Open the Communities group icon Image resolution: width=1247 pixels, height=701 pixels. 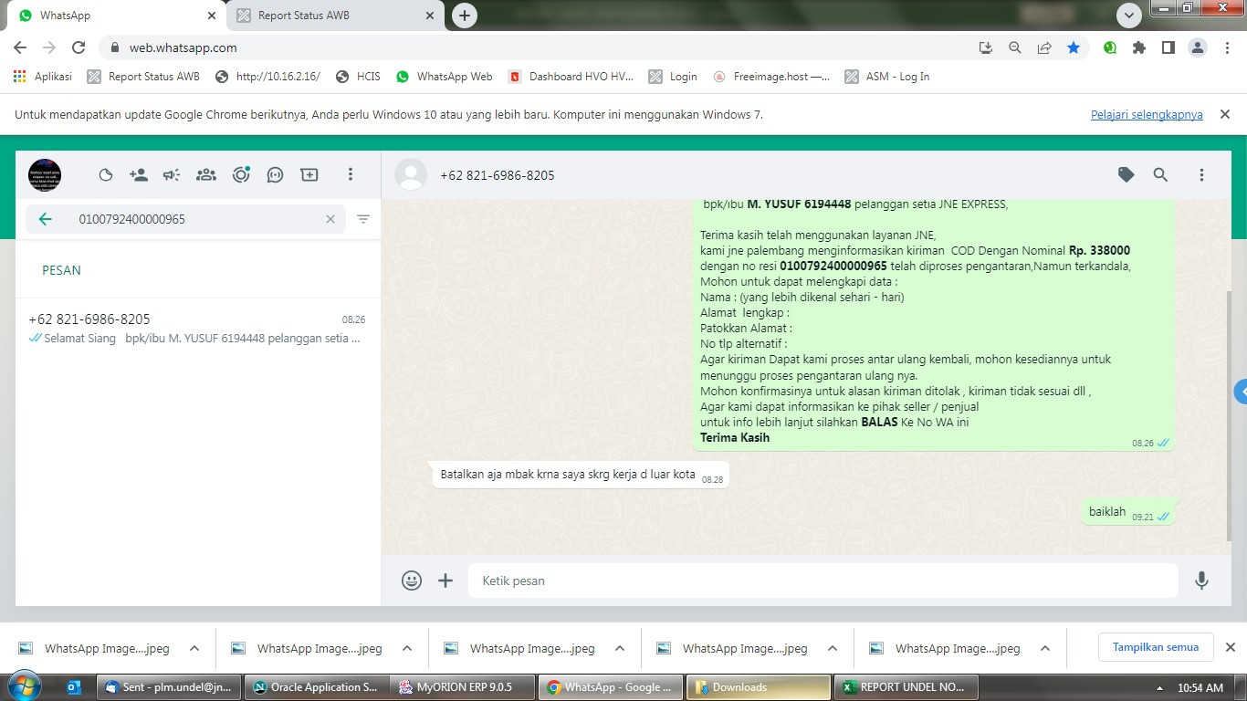click(x=206, y=174)
